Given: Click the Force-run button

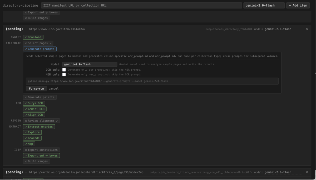Looking at the screenshot, I should pyautogui.click(x=36, y=89).
